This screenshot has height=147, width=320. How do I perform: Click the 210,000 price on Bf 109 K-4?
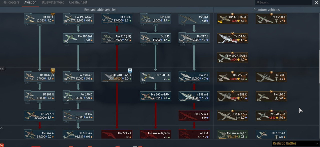tap(39, 118)
